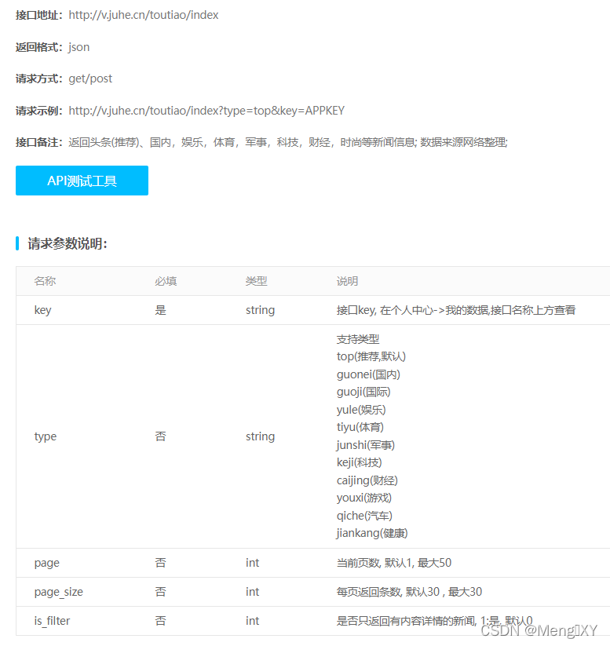This screenshot has height=646, width=610.
Task: Click the key description about 个人中心
Action: 456,310
